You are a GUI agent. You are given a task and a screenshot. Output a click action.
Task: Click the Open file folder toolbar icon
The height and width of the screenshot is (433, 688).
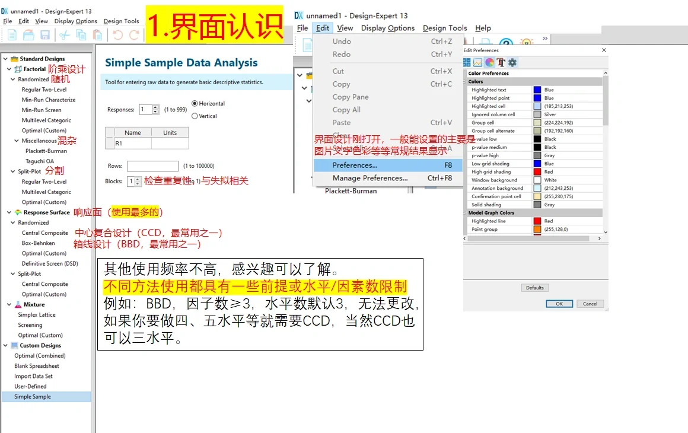point(28,35)
